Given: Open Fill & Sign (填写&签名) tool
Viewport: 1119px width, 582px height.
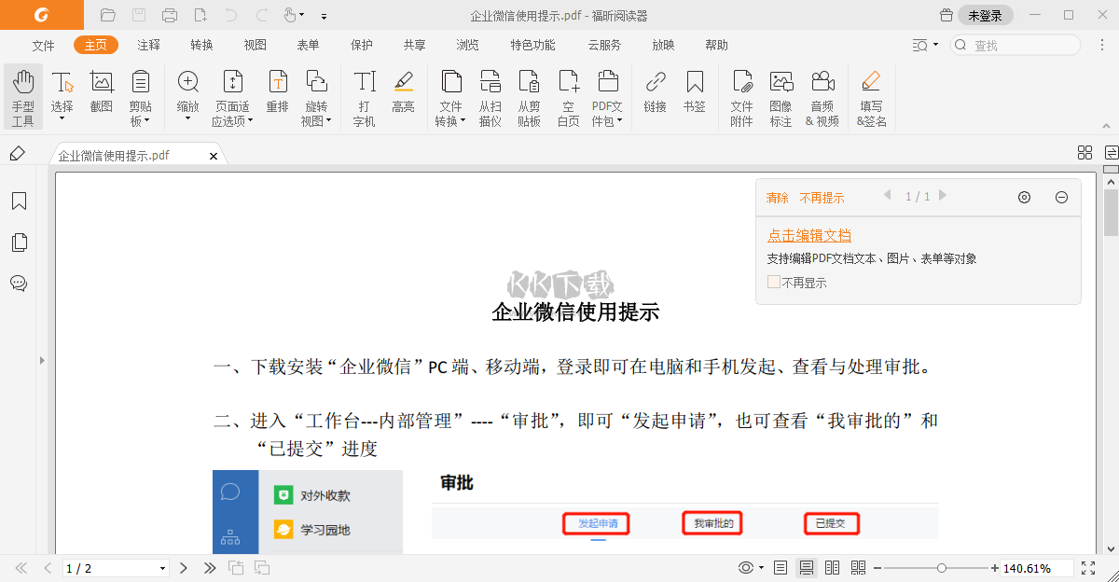Looking at the screenshot, I should click(x=870, y=93).
